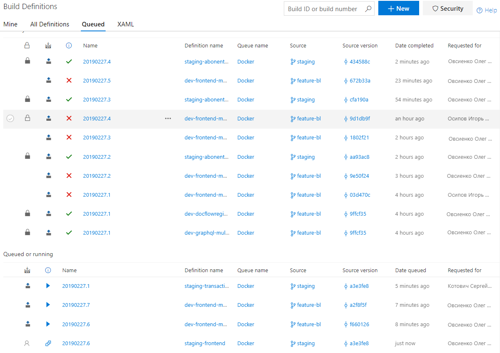Click build reason icon in 1802f21 row
The height and width of the screenshot is (353, 500).
48,137
